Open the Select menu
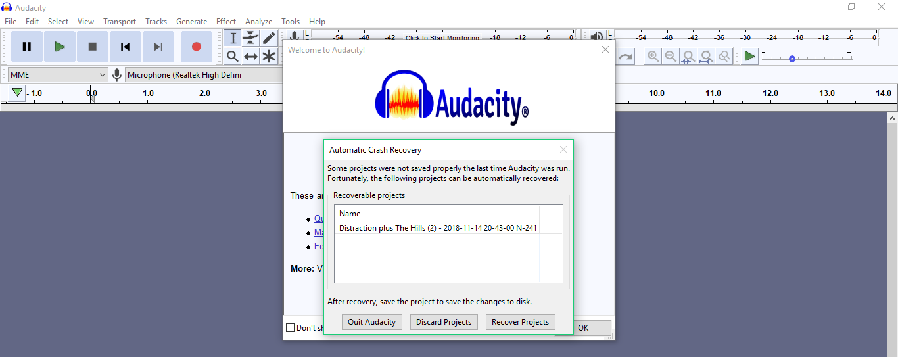This screenshot has width=898, height=357. pyautogui.click(x=58, y=22)
